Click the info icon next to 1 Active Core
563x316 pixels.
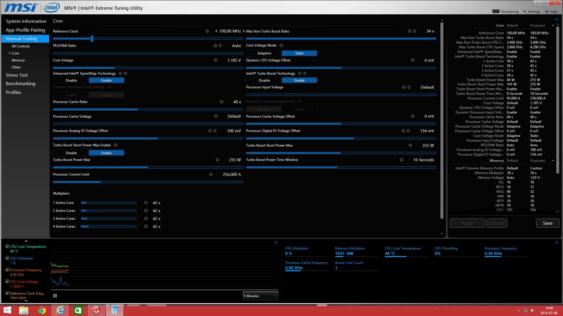pyautogui.click(x=146, y=203)
